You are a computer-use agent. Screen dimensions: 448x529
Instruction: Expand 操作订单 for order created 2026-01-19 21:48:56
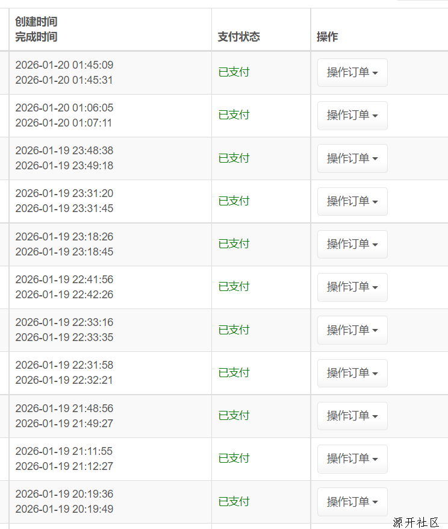tap(352, 416)
